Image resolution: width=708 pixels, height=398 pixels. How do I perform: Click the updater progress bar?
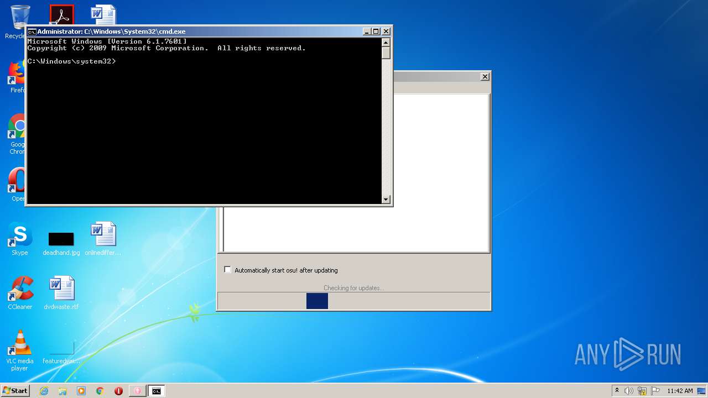coord(354,301)
